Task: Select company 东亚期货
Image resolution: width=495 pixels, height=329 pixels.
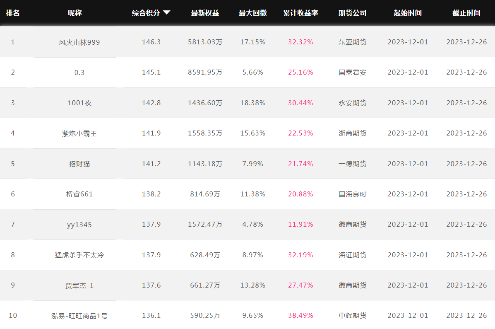Action: click(353, 42)
